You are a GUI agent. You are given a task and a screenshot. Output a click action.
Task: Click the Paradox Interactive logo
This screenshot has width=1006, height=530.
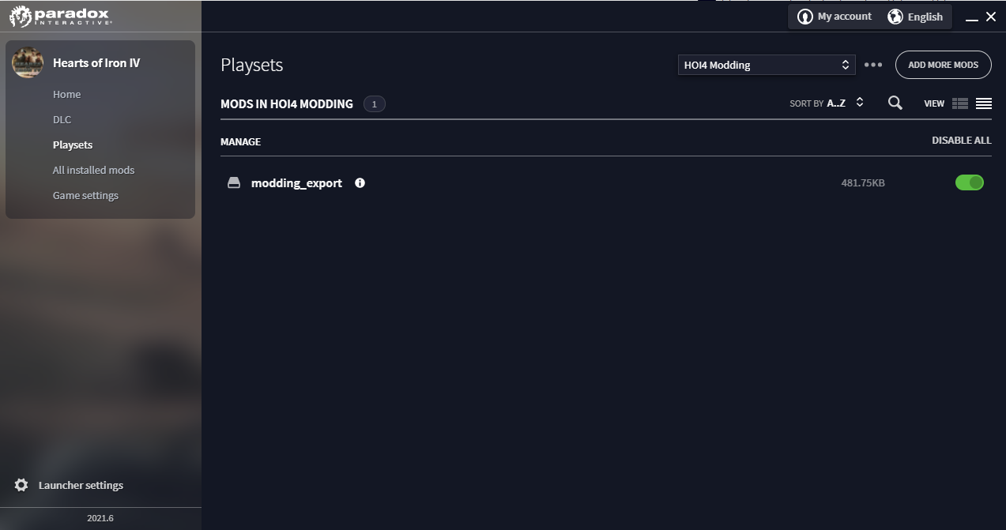click(x=60, y=16)
